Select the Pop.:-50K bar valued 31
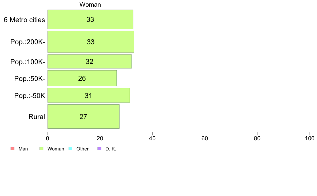 pos(89,95)
